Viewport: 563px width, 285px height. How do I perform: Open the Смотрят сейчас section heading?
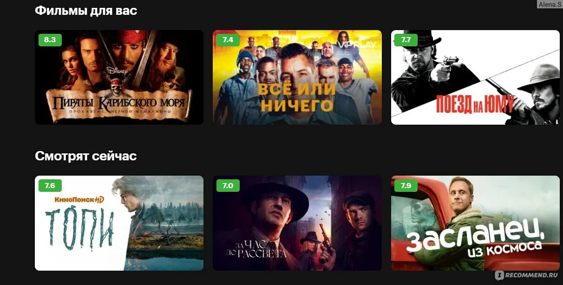point(85,156)
